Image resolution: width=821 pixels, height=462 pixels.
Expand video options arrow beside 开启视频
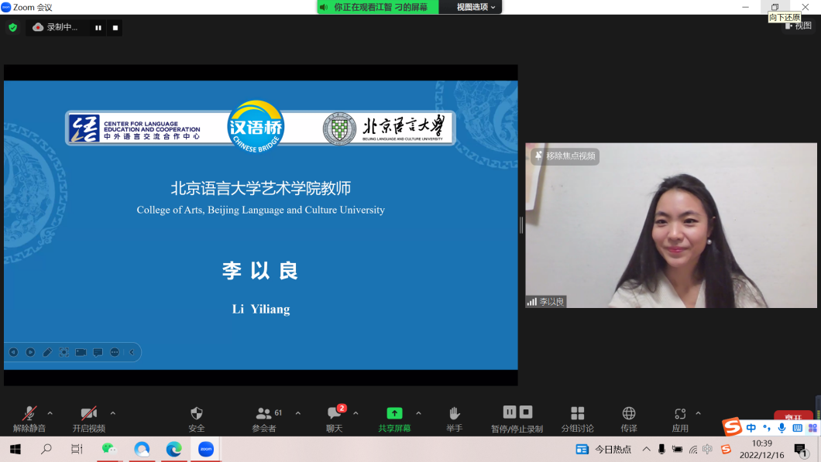[x=113, y=413]
